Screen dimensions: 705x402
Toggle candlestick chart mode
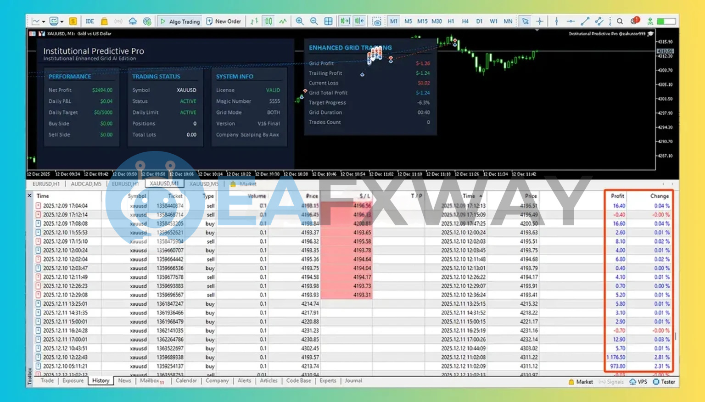click(x=269, y=21)
